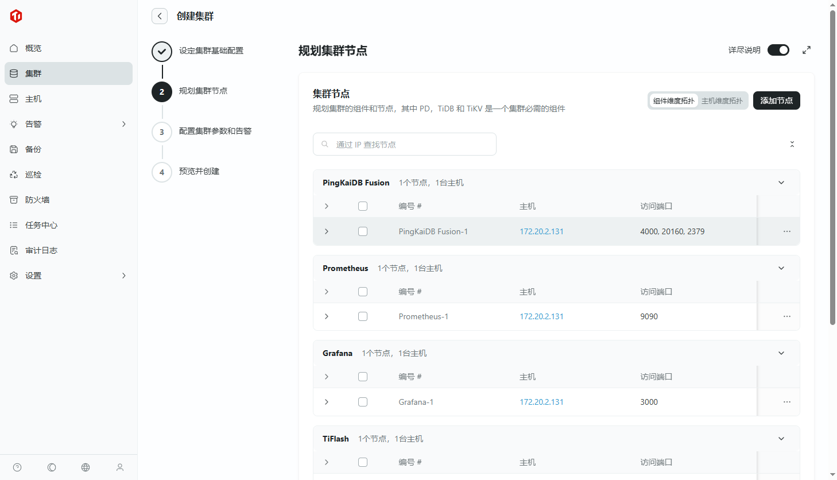837x480 pixels.
Task: Open 主机 in the sidebar
Action: point(68,99)
